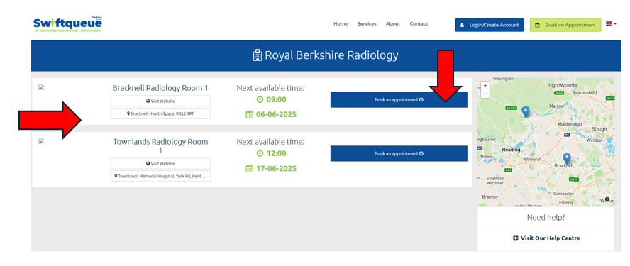Screen dimensions: 630x266
Task: Open the UK flag language dropdown
Action: pyautogui.click(x=611, y=23)
